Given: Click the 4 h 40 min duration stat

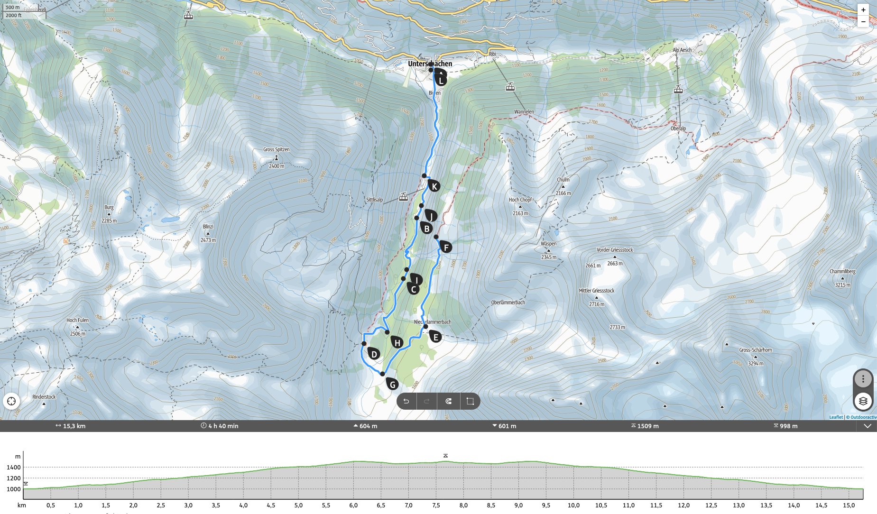Looking at the screenshot, I should tap(220, 426).
